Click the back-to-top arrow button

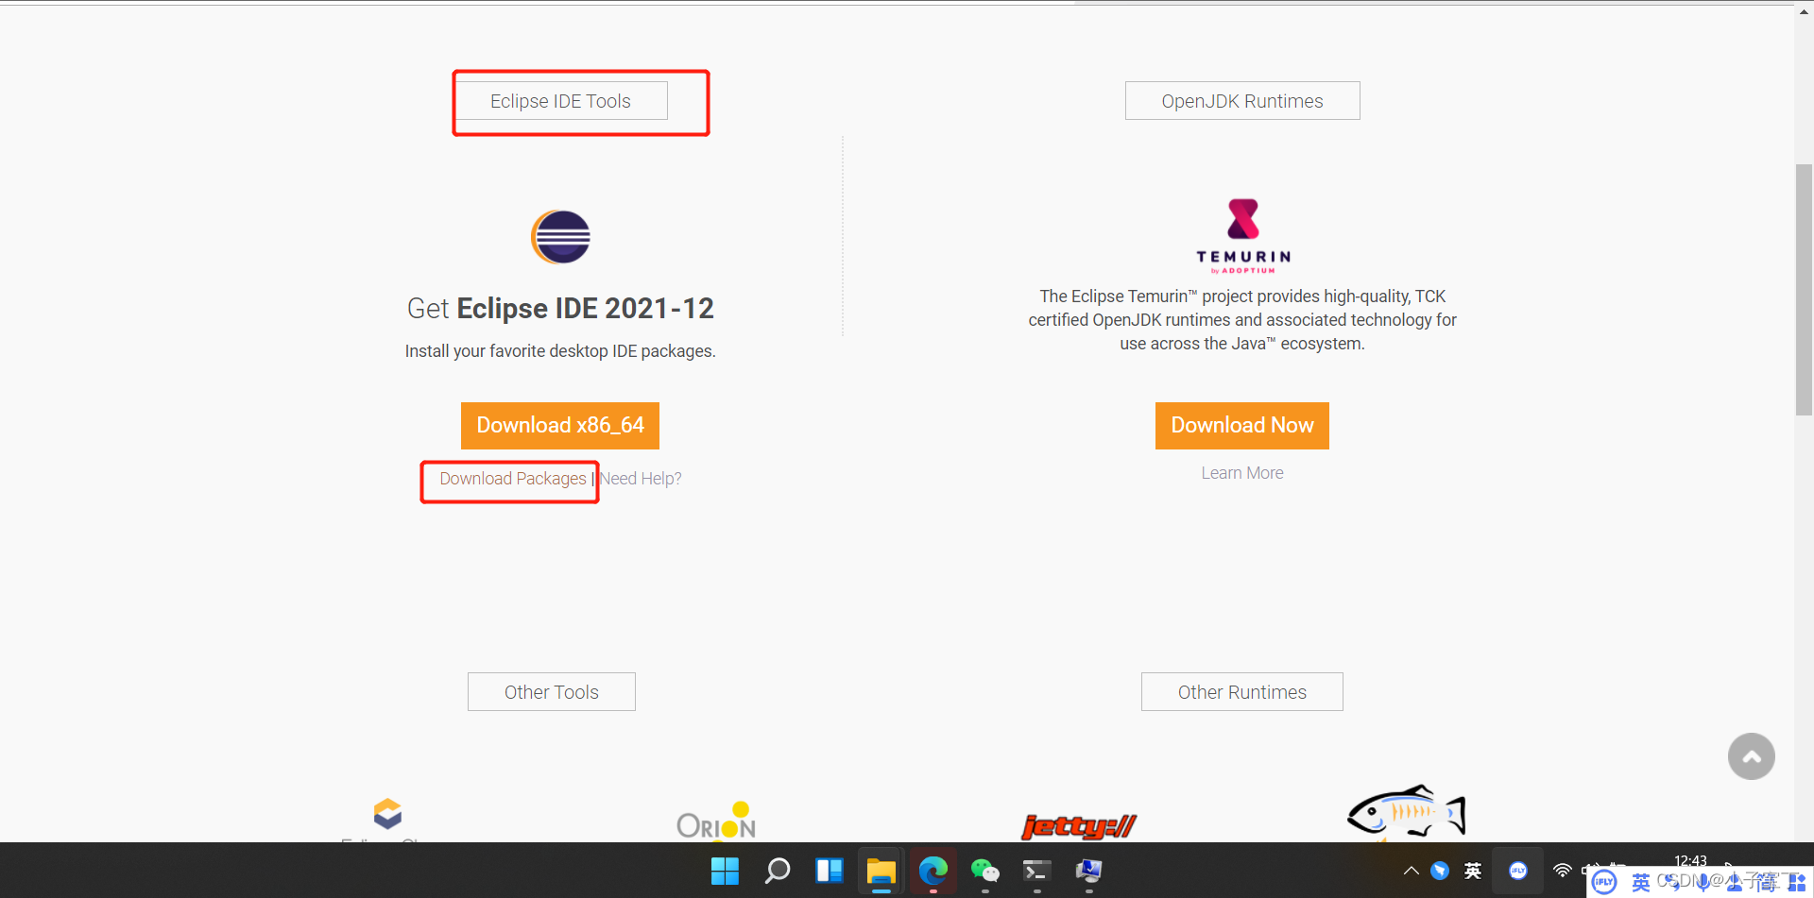pyautogui.click(x=1751, y=756)
